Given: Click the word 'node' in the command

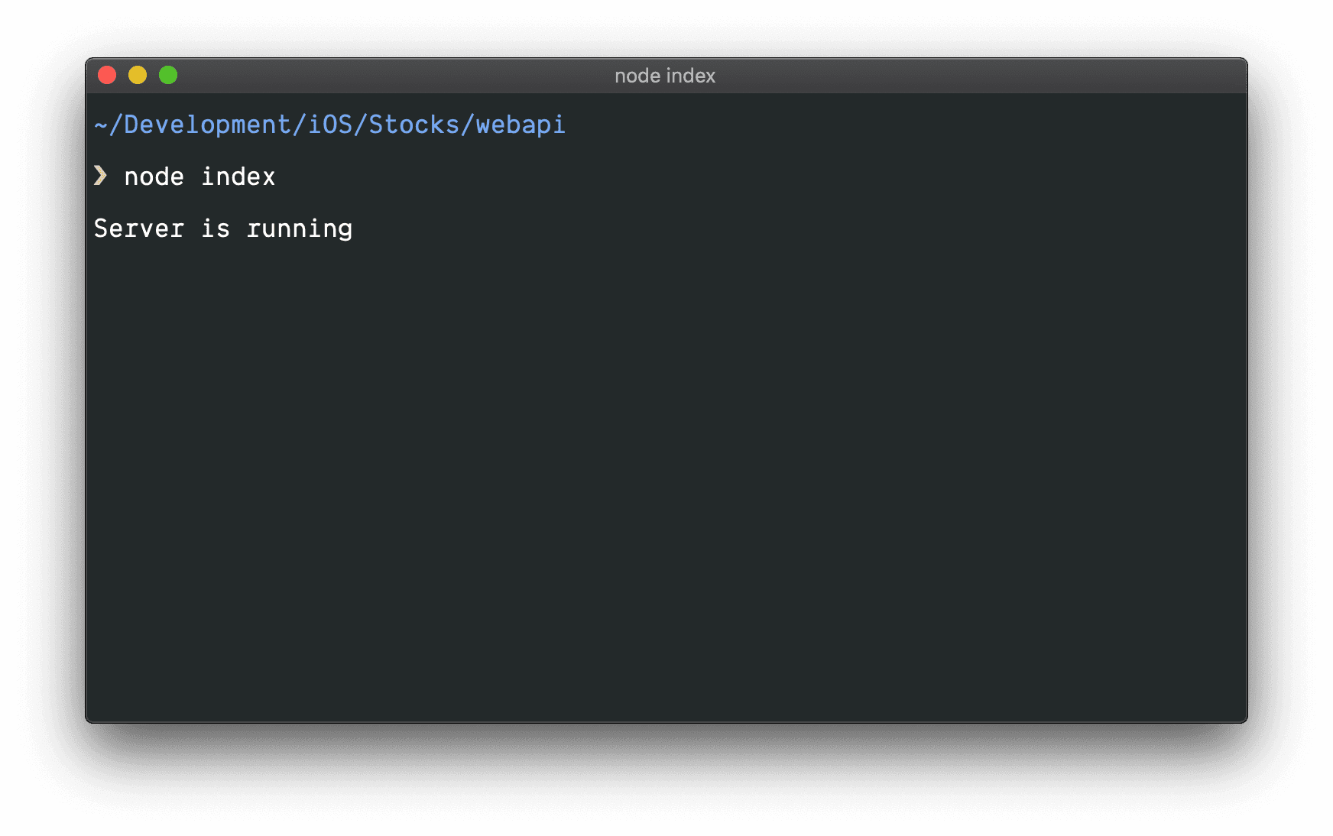Looking at the screenshot, I should pos(152,176).
